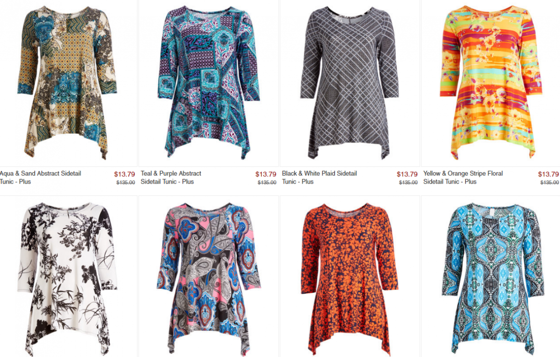Click the crossed-out $135.00 price under Black & White Plaid

pos(408,182)
